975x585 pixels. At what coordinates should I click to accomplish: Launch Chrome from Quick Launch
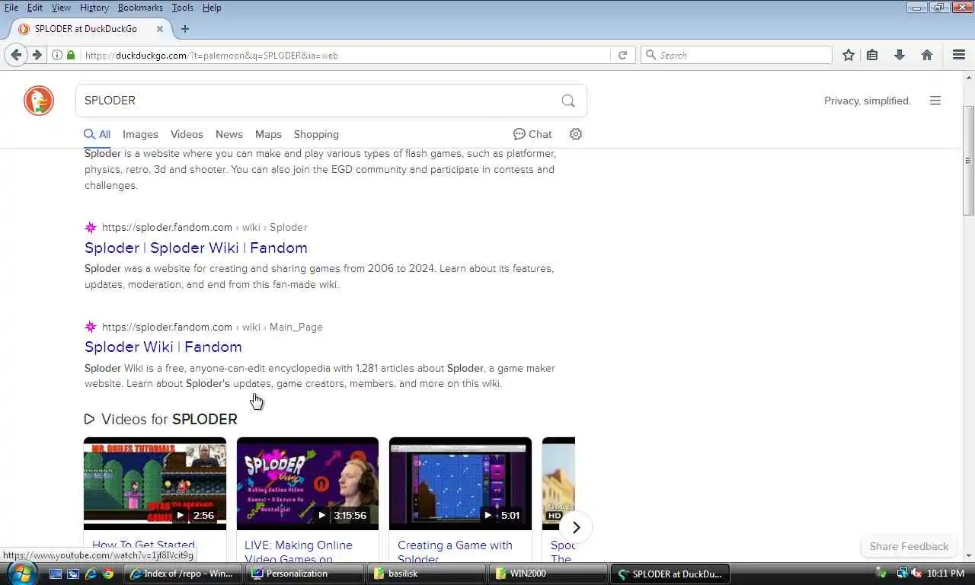[x=108, y=574]
